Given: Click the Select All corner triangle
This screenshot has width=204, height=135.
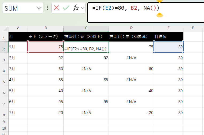Looking at the screenshot, I should 5,29.
